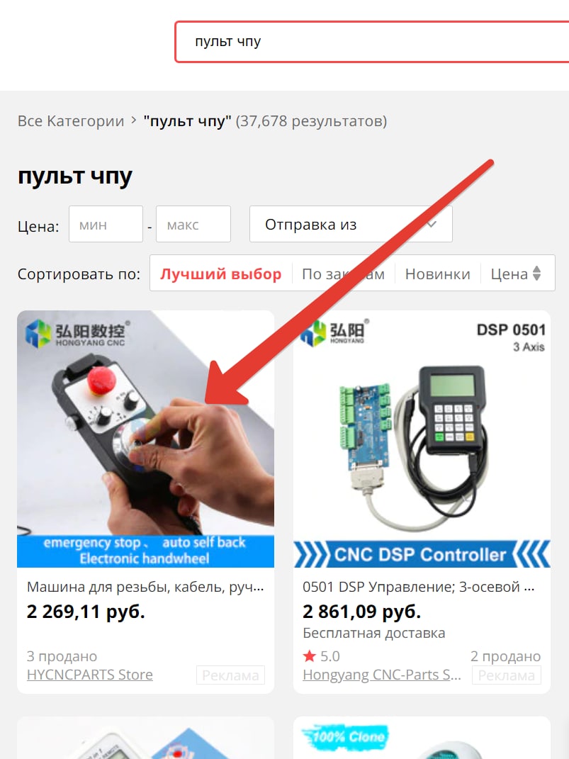The width and height of the screenshot is (569, 759).
Task: Click the Hongyang CNC logo on first product
Action: tap(77, 332)
